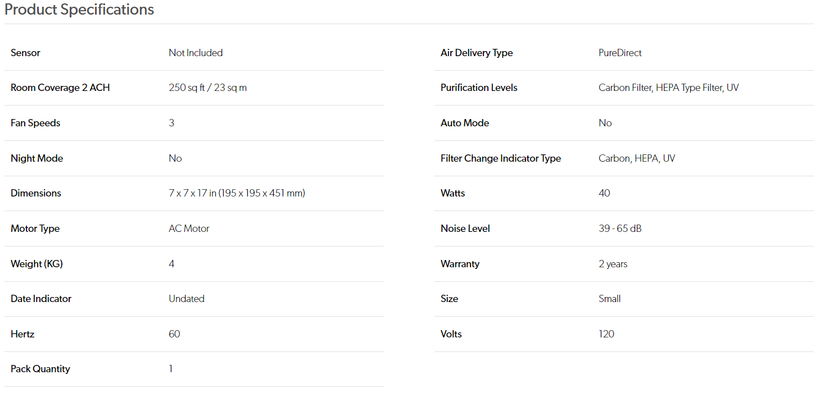Screen dimensions: 824x393
Task: Click the 250 sq ft coverage value
Action: (x=207, y=88)
